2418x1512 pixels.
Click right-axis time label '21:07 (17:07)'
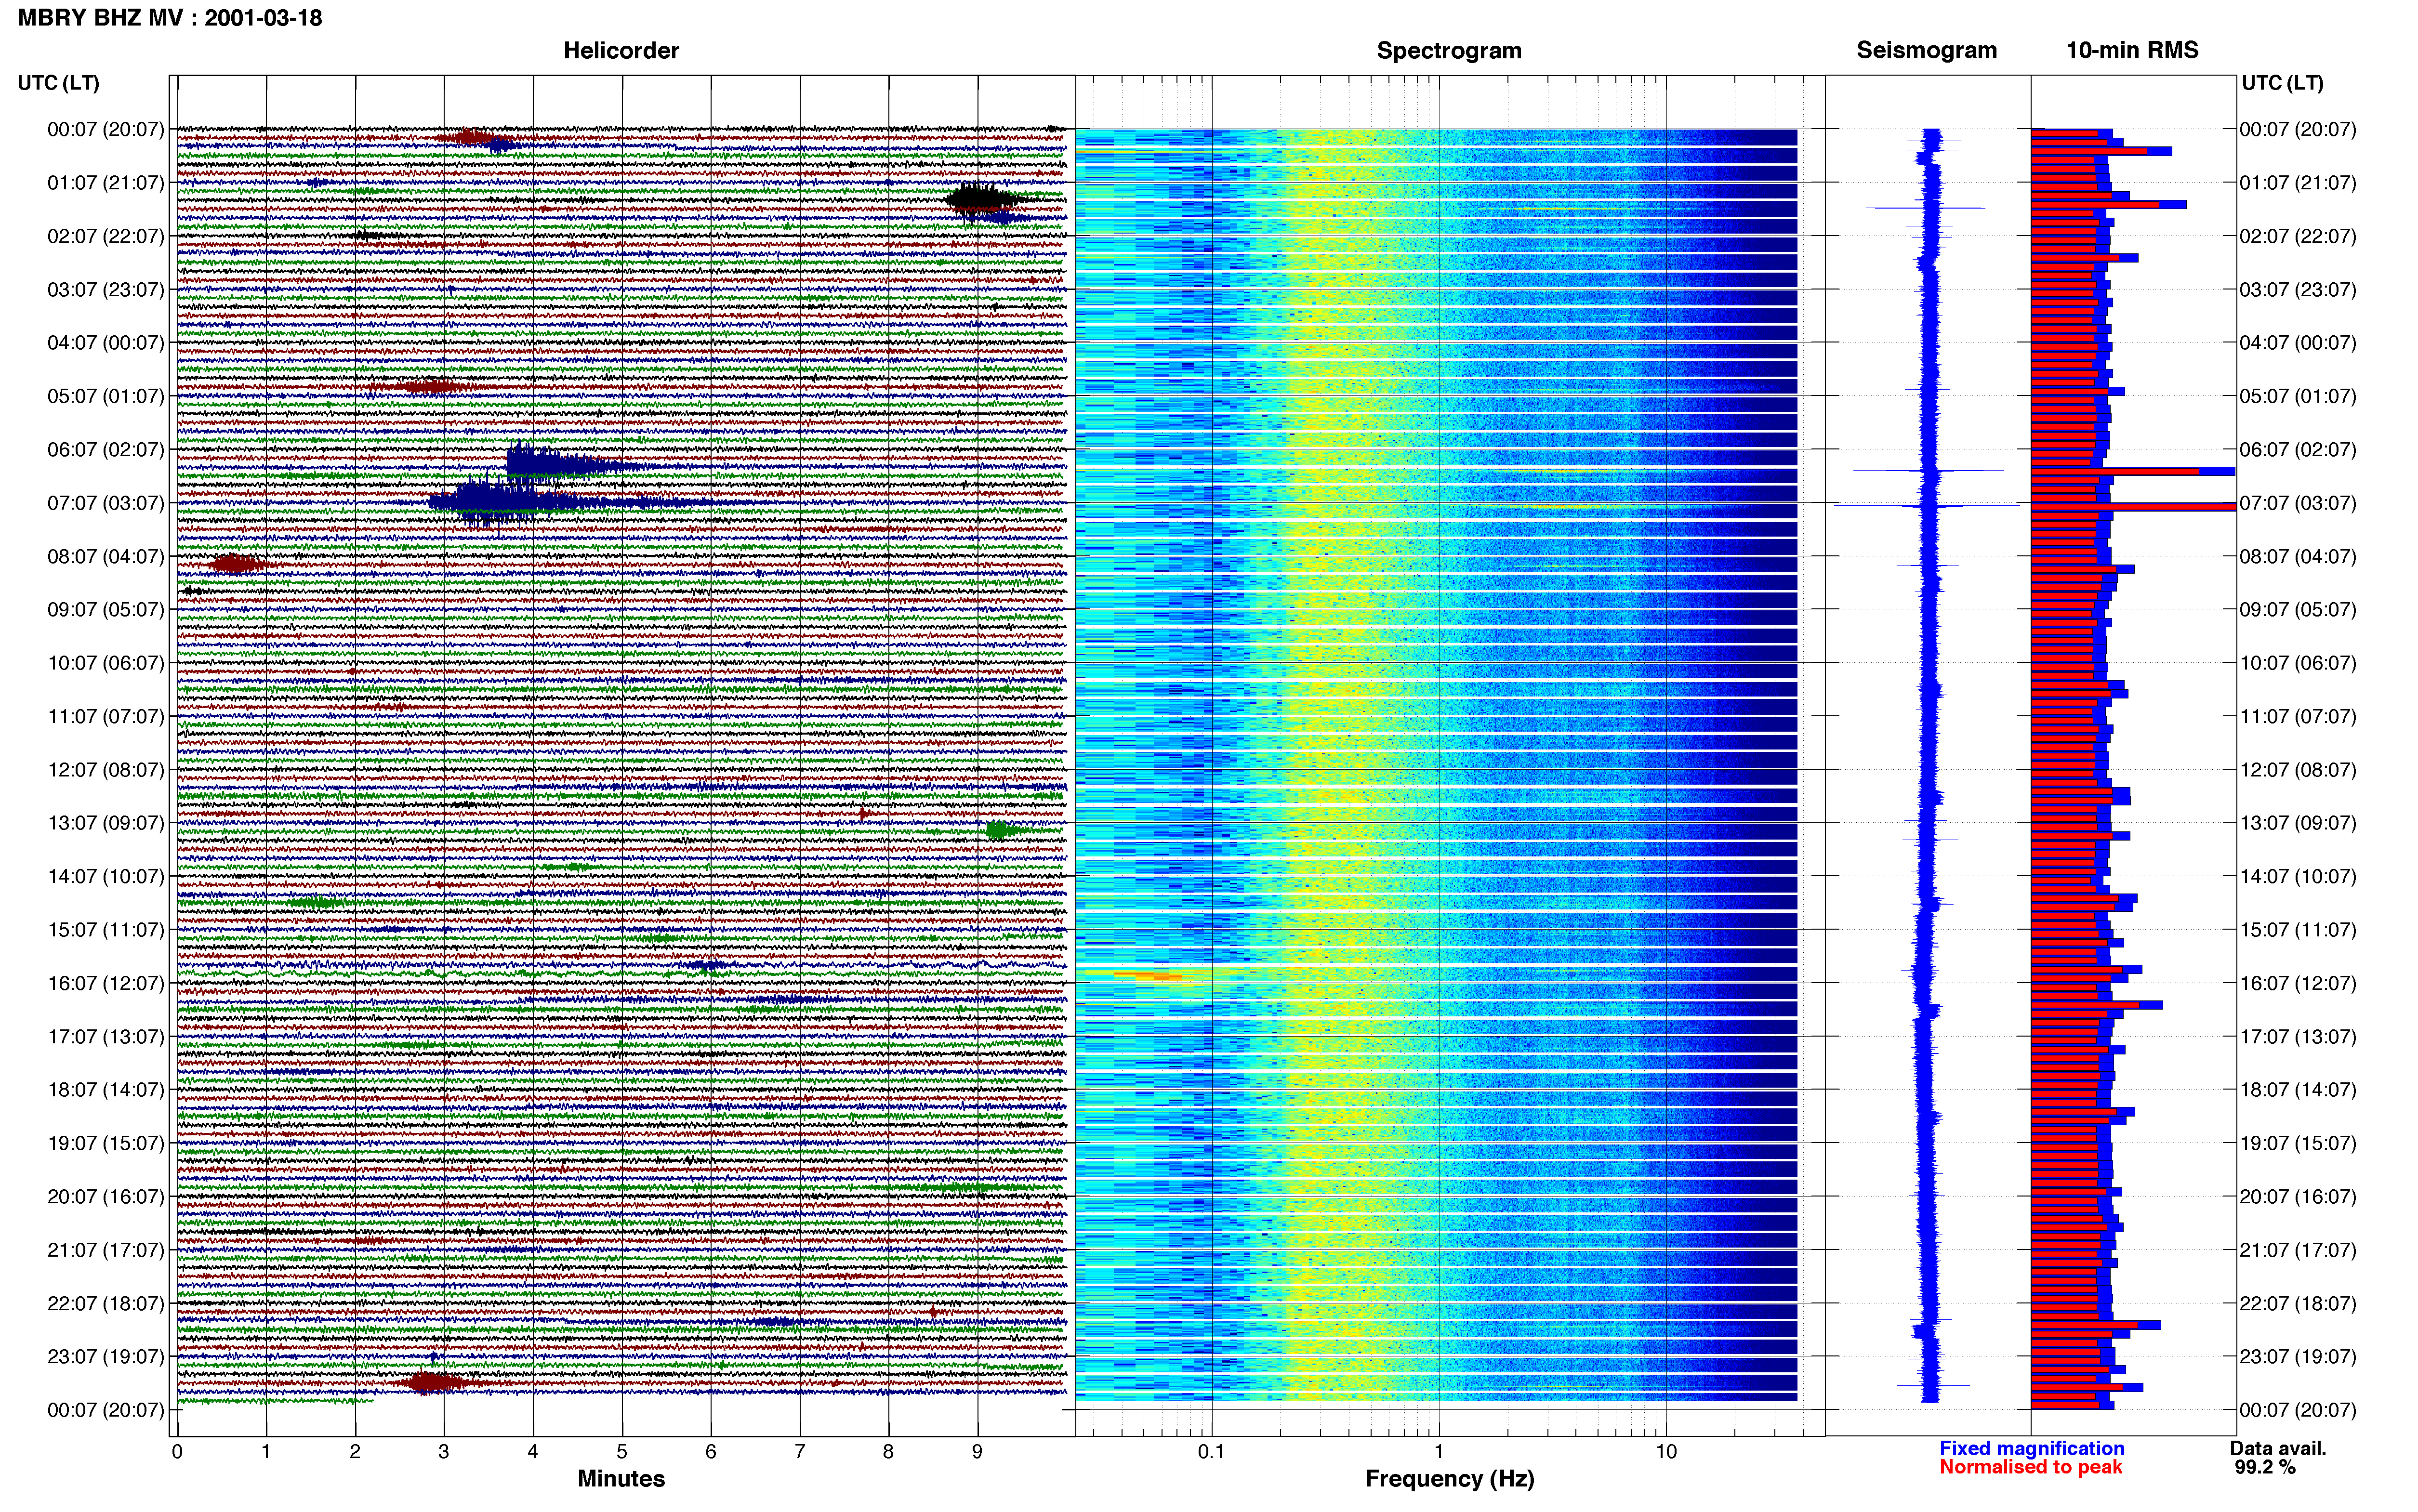[2298, 1250]
